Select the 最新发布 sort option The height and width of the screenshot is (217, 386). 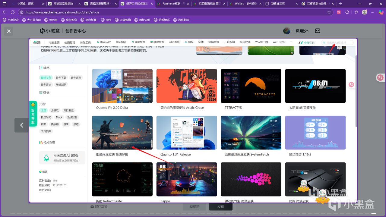coord(46,78)
